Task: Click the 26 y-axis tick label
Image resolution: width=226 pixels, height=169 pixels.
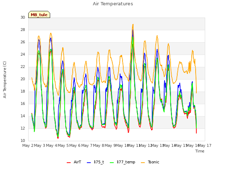Action: pyautogui.click(x=23, y=42)
